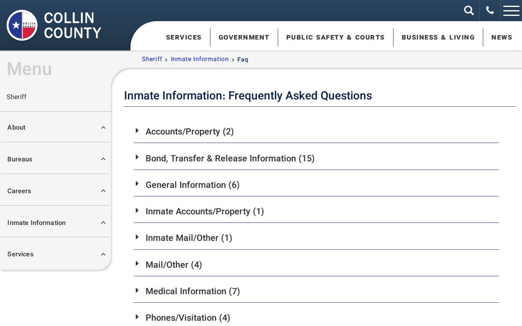
Task: Open the News menu item
Action: (502, 37)
